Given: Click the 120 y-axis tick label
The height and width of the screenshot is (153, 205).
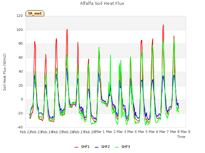Looking at the screenshot, I should [x=20, y=16].
